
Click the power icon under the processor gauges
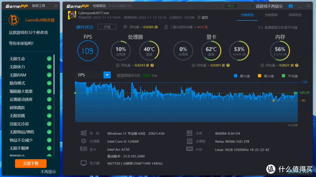click(x=118, y=65)
